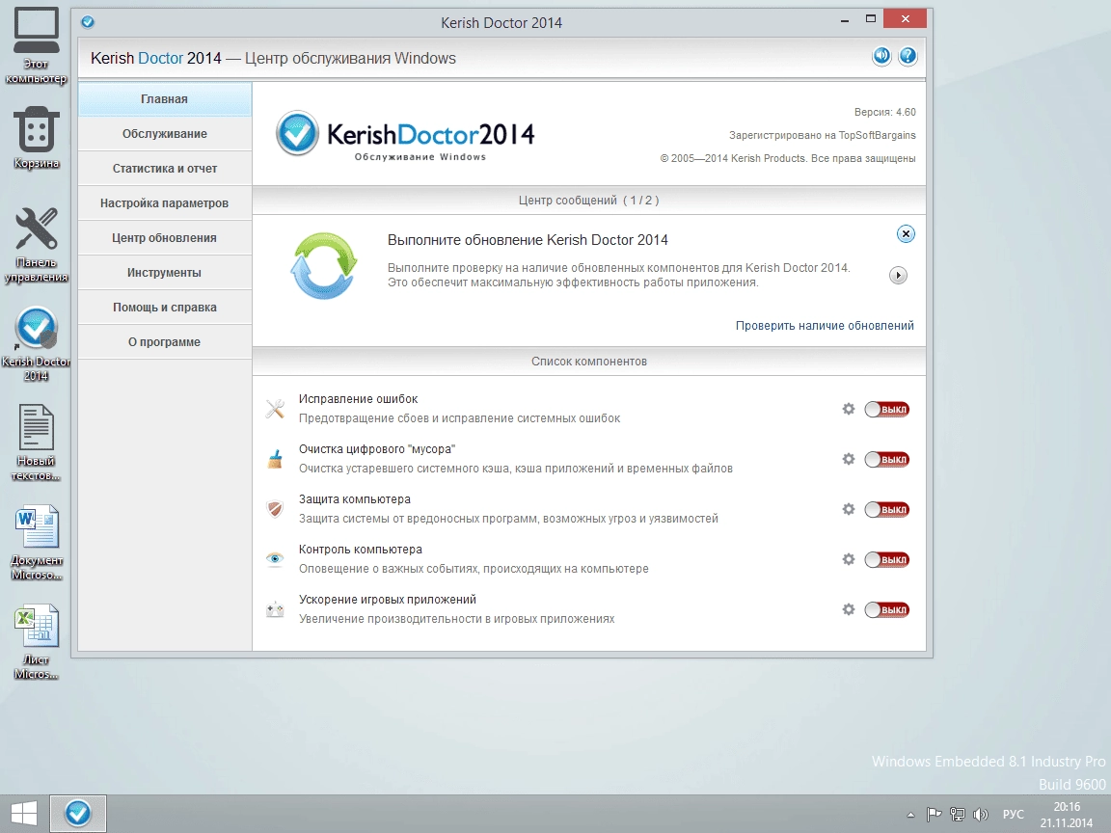
Task: Click Проверить наличие обновлений link
Action: click(825, 326)
